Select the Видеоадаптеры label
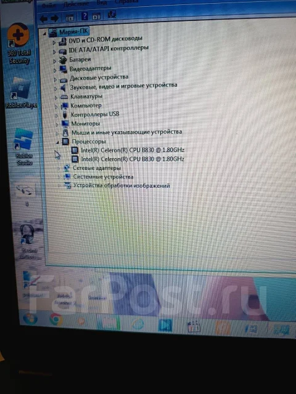Screen dimensions: 296x394 [91, 68]
